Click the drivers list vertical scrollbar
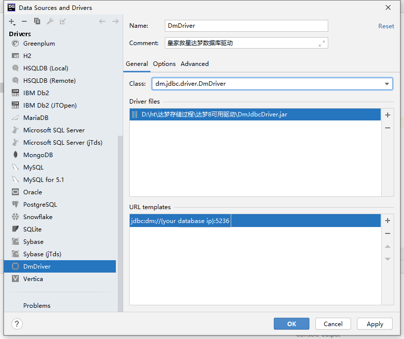Image resolution: width=404 pixels, height=339 pixels. [120, 223]
